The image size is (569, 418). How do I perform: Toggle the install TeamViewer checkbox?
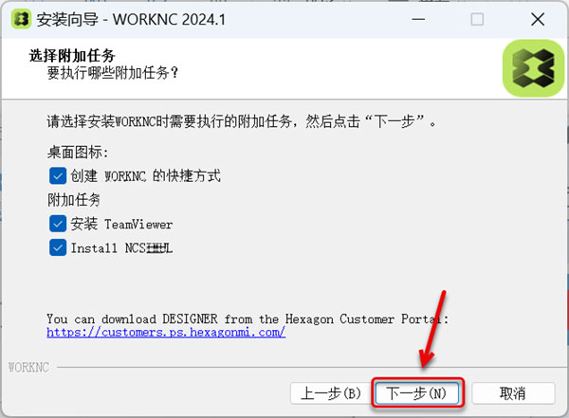(x=58, y=224)
